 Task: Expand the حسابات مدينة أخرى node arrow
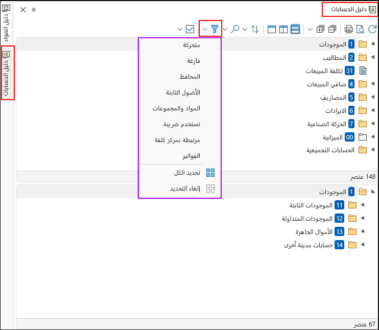363,245
